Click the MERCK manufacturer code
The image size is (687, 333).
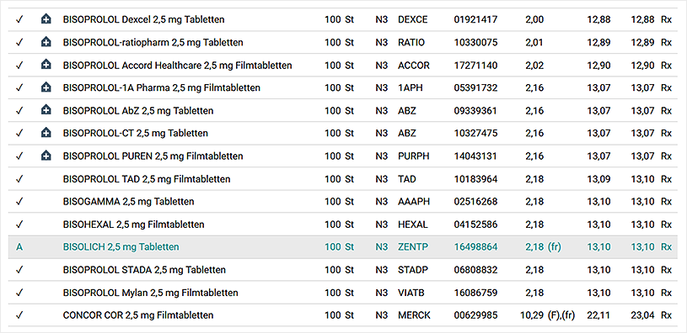[x=414, y=315]
